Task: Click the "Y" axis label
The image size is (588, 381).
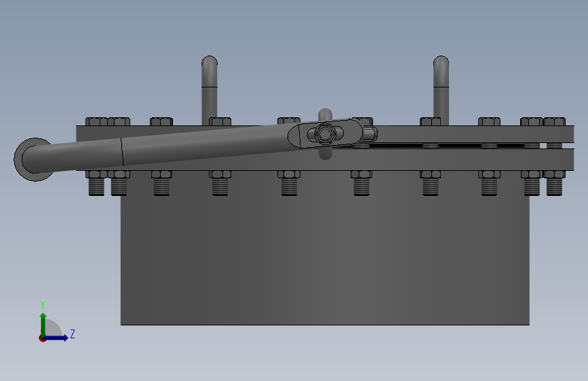Action: (43, 305)
